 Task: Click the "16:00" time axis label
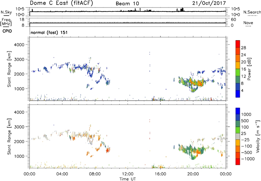pyautogui.click(x=160, y=174)
